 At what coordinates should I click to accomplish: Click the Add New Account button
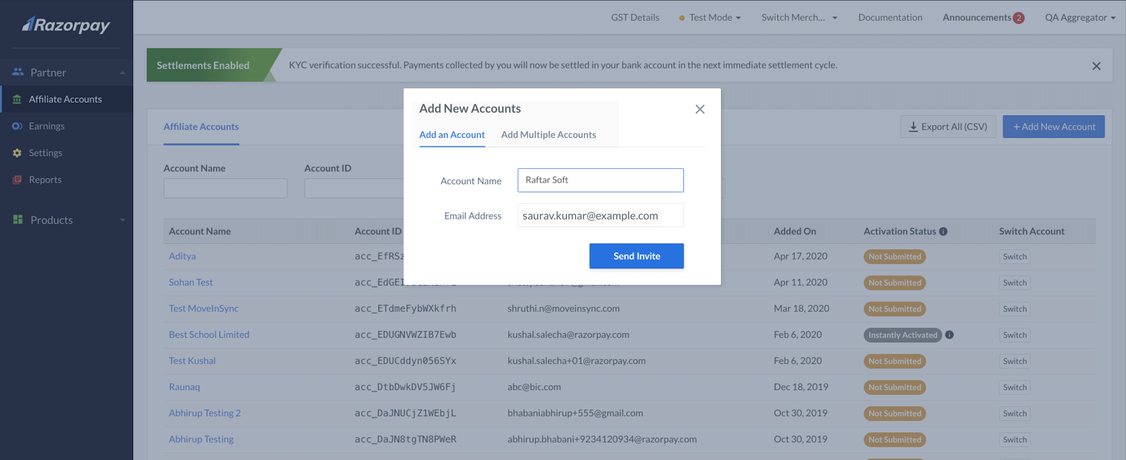(1054, 127)
